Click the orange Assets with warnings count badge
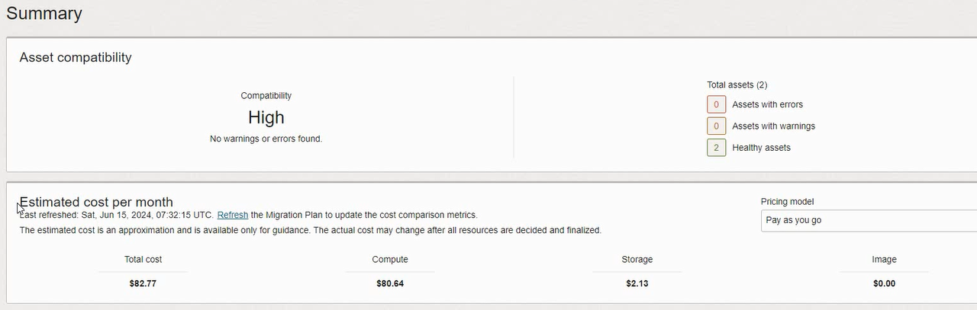 716,126
